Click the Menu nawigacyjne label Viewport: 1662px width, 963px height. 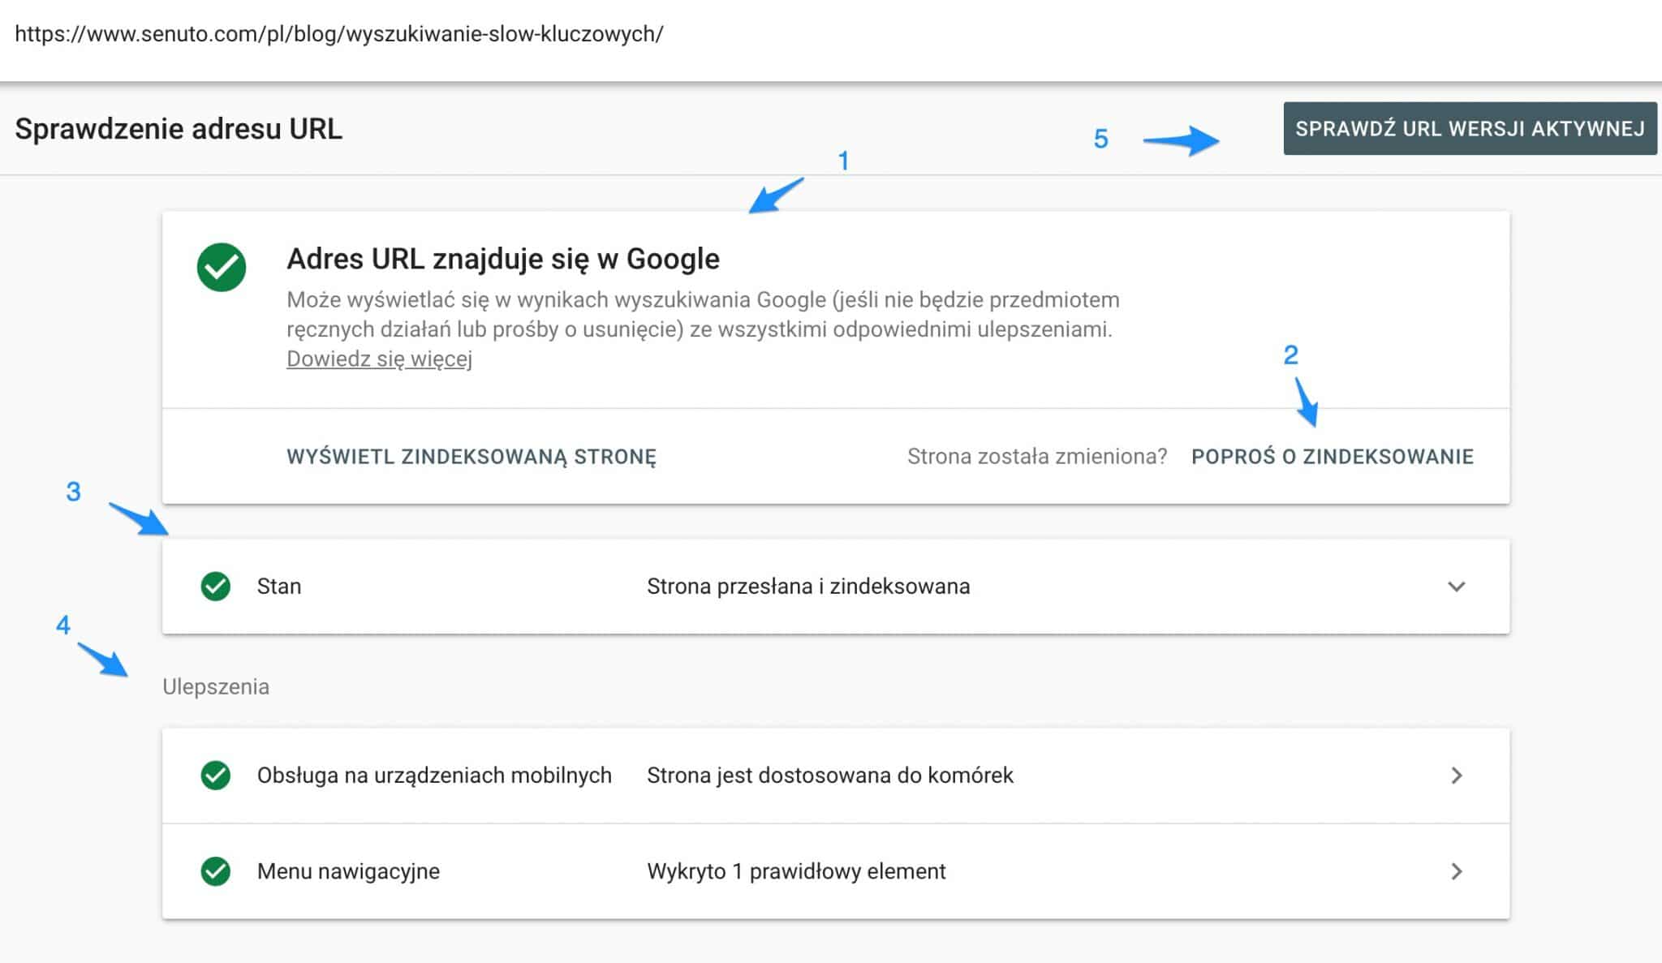[348, 871]
